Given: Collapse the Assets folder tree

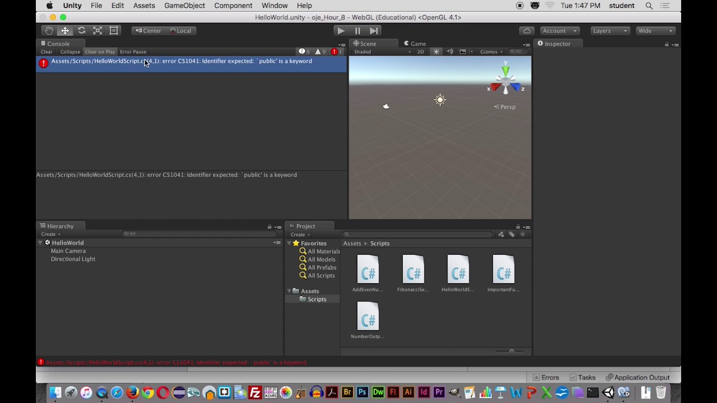Looking at the screenshot, I should click(289, 291).
